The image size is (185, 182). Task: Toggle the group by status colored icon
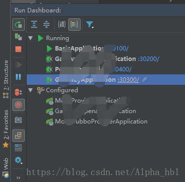[x=74, y=24]
